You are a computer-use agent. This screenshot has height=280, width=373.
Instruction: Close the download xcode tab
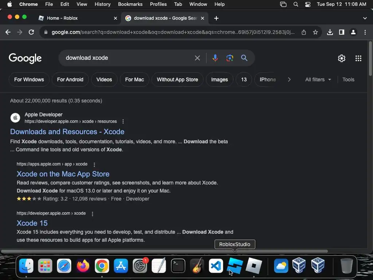[x=203, y=18]
